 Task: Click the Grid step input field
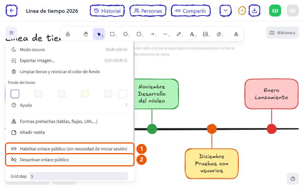coord(79,176)
